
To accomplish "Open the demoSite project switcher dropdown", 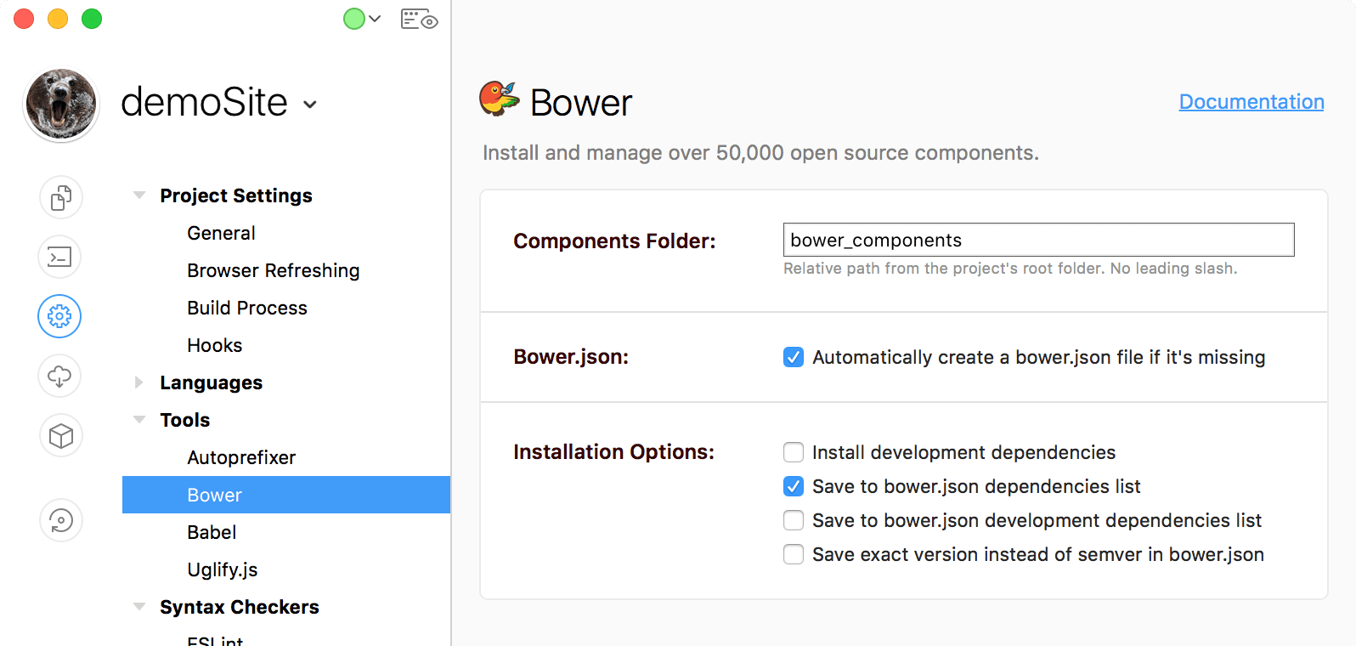I will (x=310, y=105).
